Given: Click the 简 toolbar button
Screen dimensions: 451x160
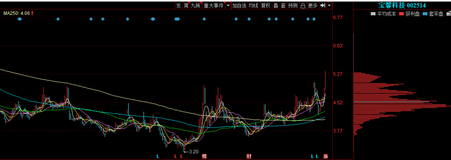Looking at the screenshot, I should pos(186,5).
